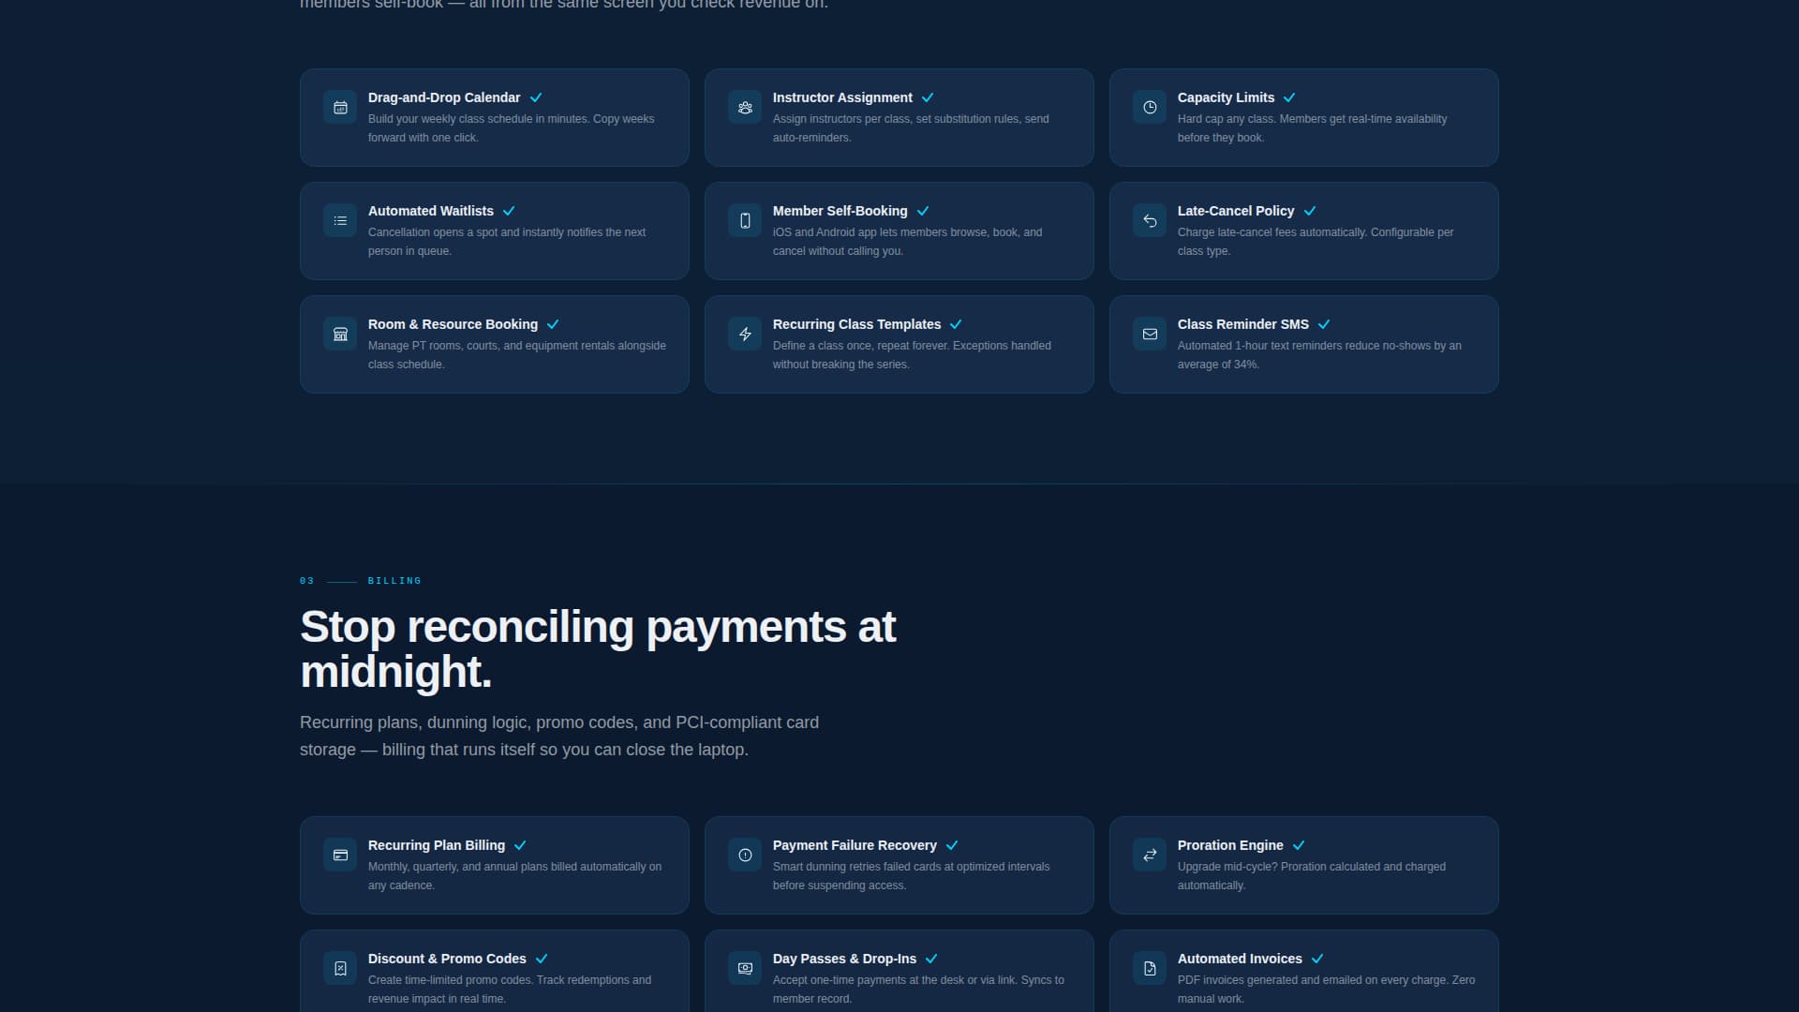
Task: Click 'Assign instructors per class' description
Action: tap(911, 128)
